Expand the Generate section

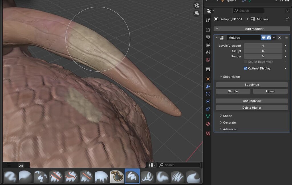point(221,123)
